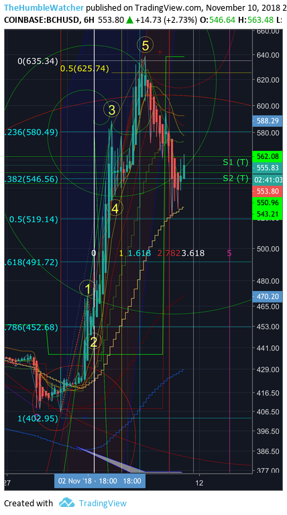Click the .618(491.72) retracement label
This screenshot has width=287, height=515.
[32, 262]
